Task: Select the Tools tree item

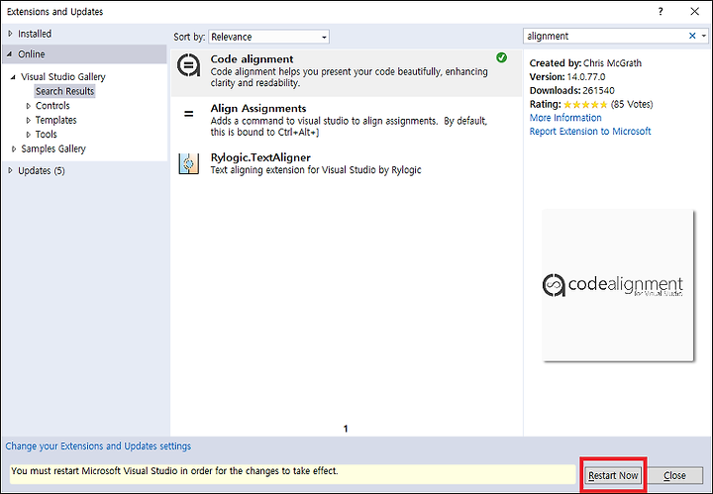Action: coord(47,135)
